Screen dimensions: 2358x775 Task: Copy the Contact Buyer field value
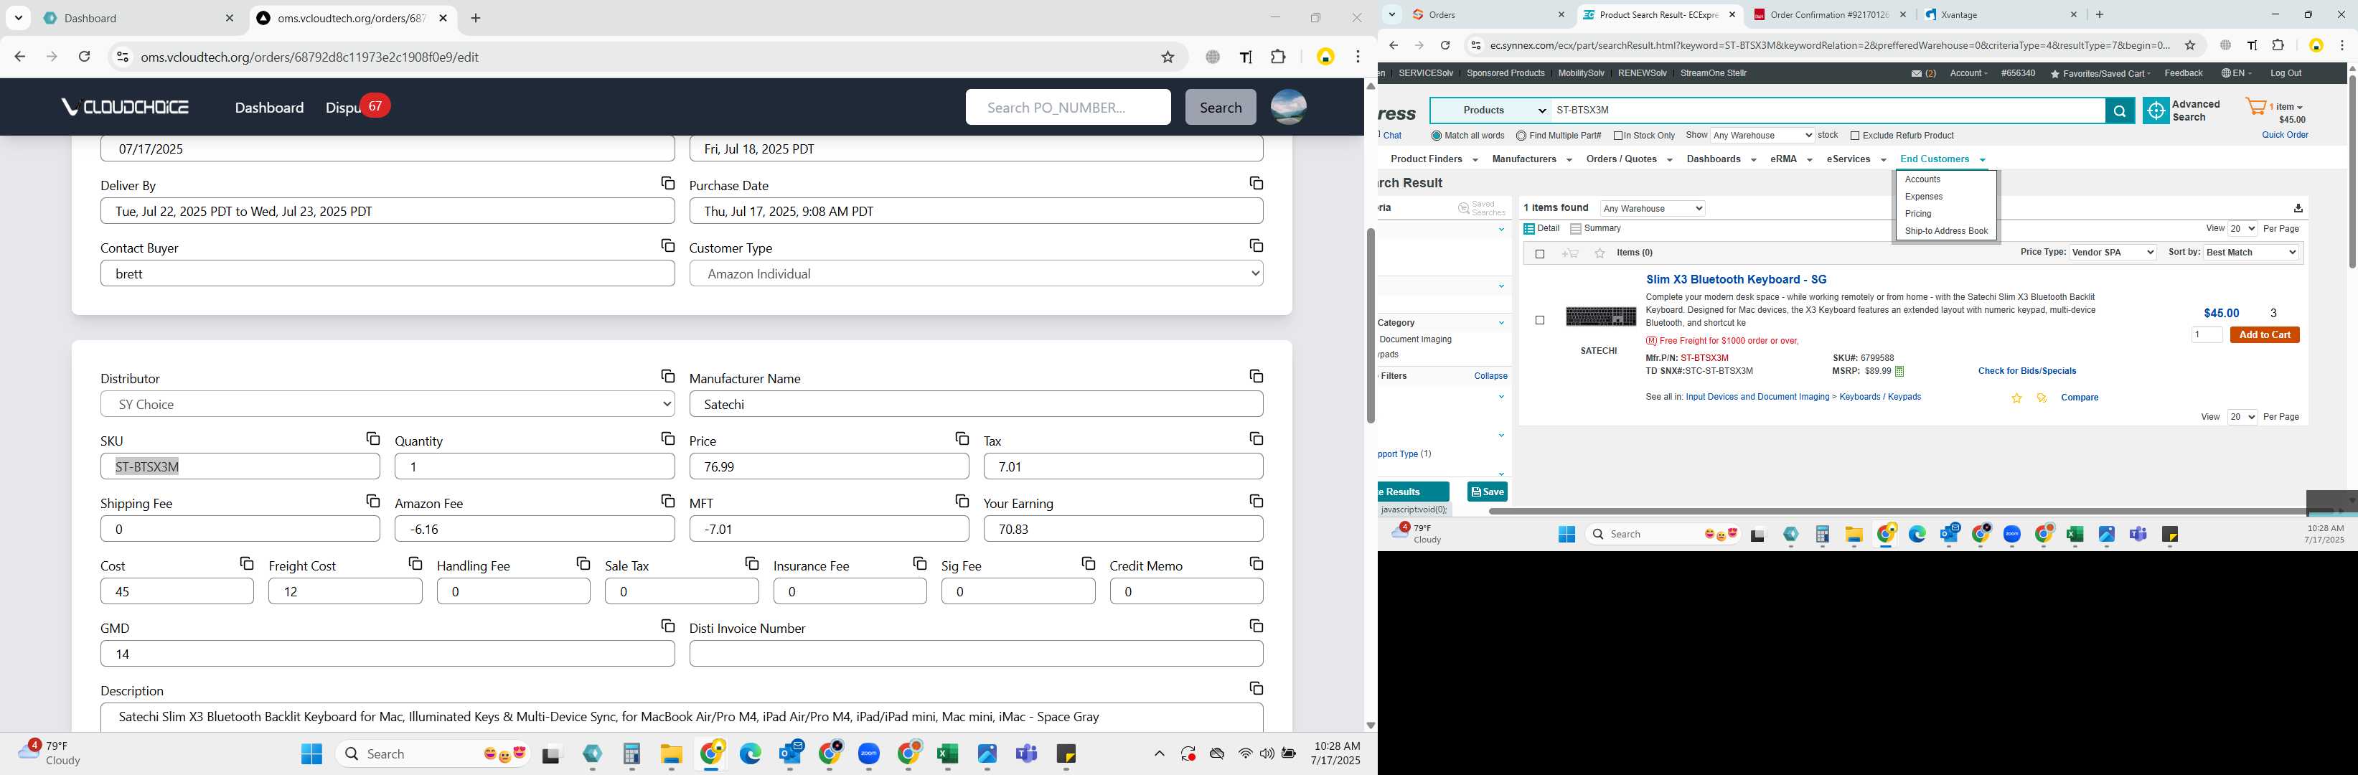point(667,246)
